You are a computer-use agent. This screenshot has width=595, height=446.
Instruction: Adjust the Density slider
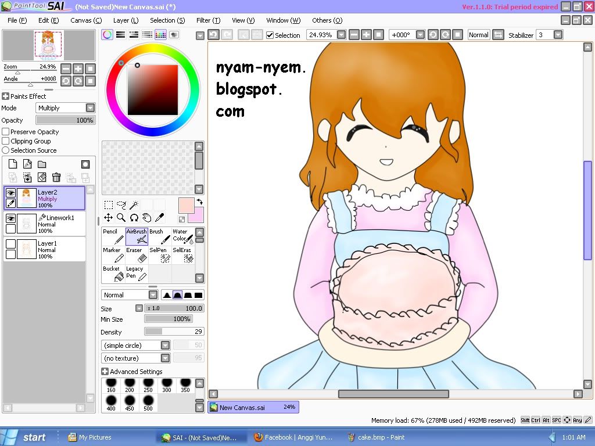pyautogui.click(x=174, y=332)
